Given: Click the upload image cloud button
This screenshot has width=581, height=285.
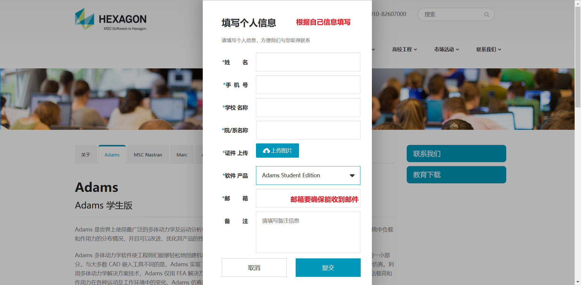Looking at the screenshot, I should click(277, 151).
